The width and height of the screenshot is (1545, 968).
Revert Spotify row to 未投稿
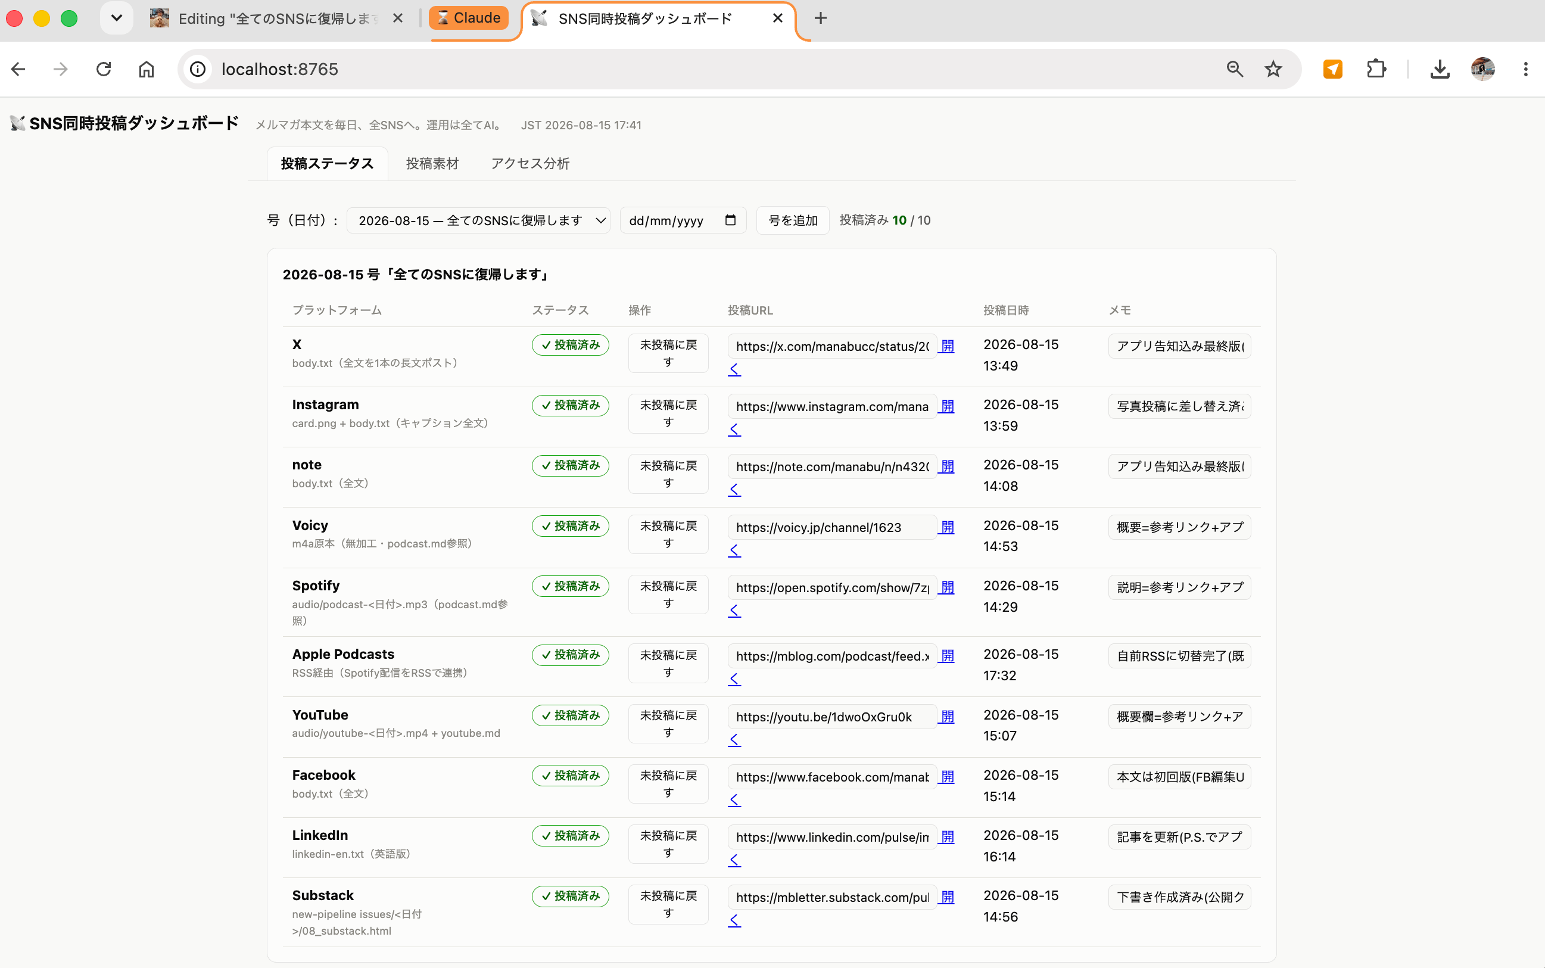[x=668, y=594]
